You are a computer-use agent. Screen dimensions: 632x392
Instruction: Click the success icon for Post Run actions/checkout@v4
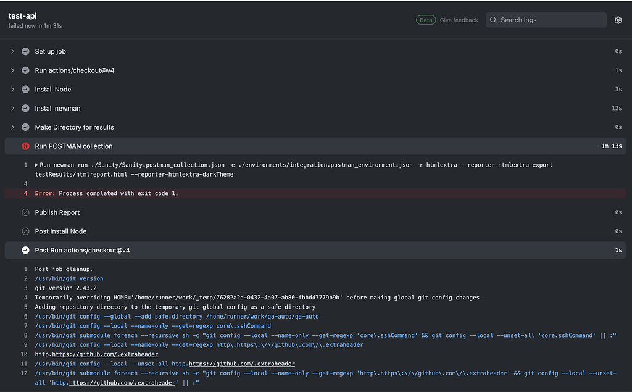pyautogui.click(x=25, y=251)
